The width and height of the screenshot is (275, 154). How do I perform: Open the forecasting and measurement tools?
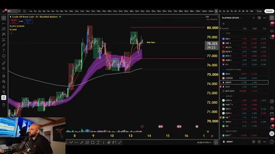coord(4,40)
